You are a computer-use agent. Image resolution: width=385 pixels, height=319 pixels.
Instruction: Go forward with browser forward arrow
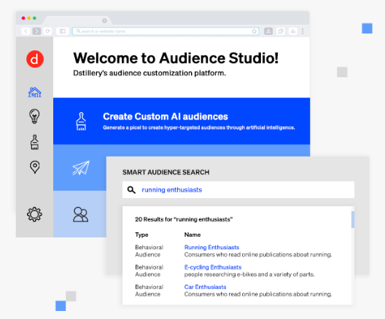pyautogui.click(x=36, y=31)
